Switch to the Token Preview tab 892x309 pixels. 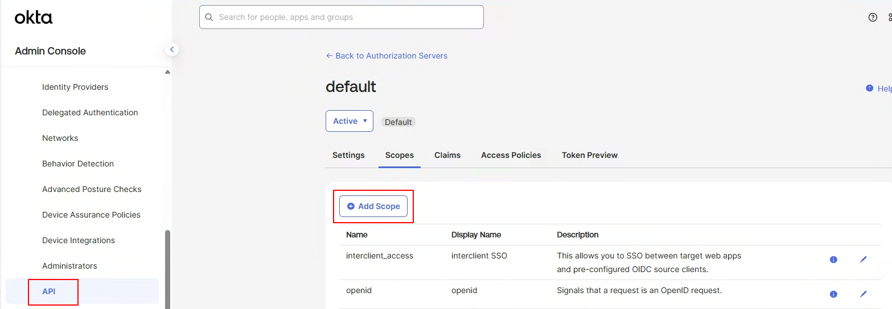[x=590, y=155]
